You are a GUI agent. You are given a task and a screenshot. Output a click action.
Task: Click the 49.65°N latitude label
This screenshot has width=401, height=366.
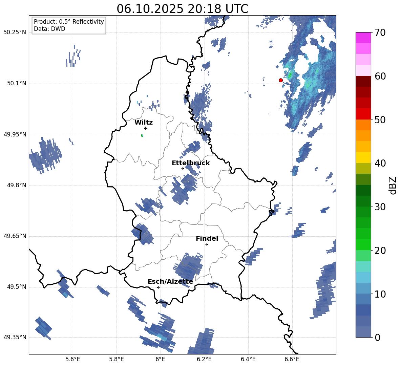[x=15, y=236]
